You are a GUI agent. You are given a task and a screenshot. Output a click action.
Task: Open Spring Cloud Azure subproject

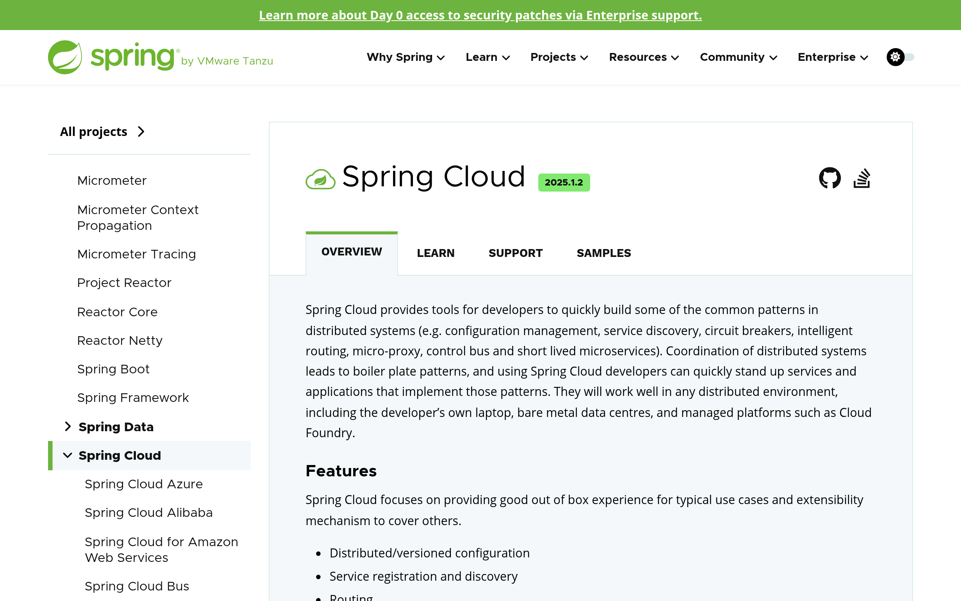[144, 484]
